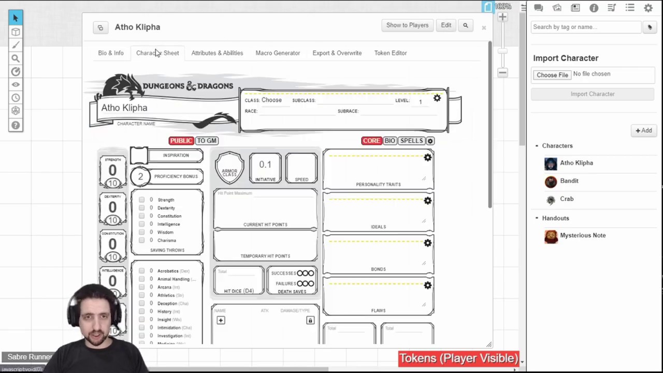Switch to Character Sheet tab
The width and height of the screenshot is (663, 373).
(x=157, y=53)
